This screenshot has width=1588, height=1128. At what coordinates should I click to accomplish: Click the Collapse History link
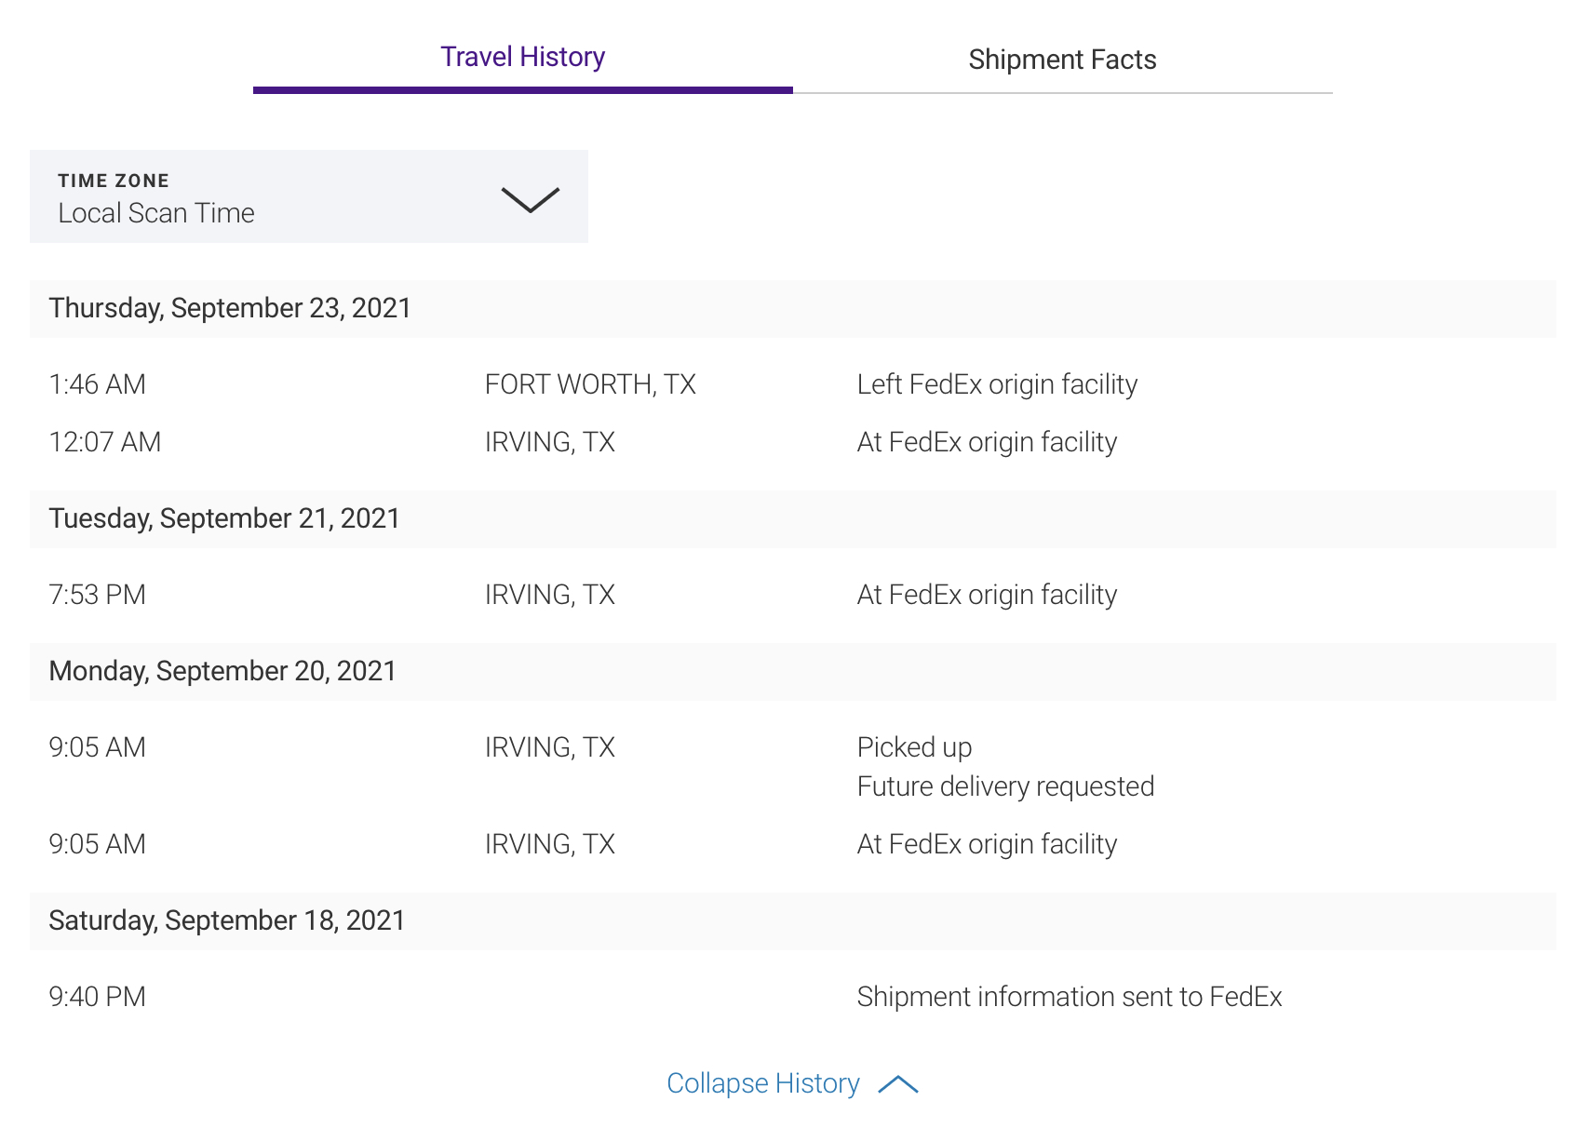tap(763, 1083)
